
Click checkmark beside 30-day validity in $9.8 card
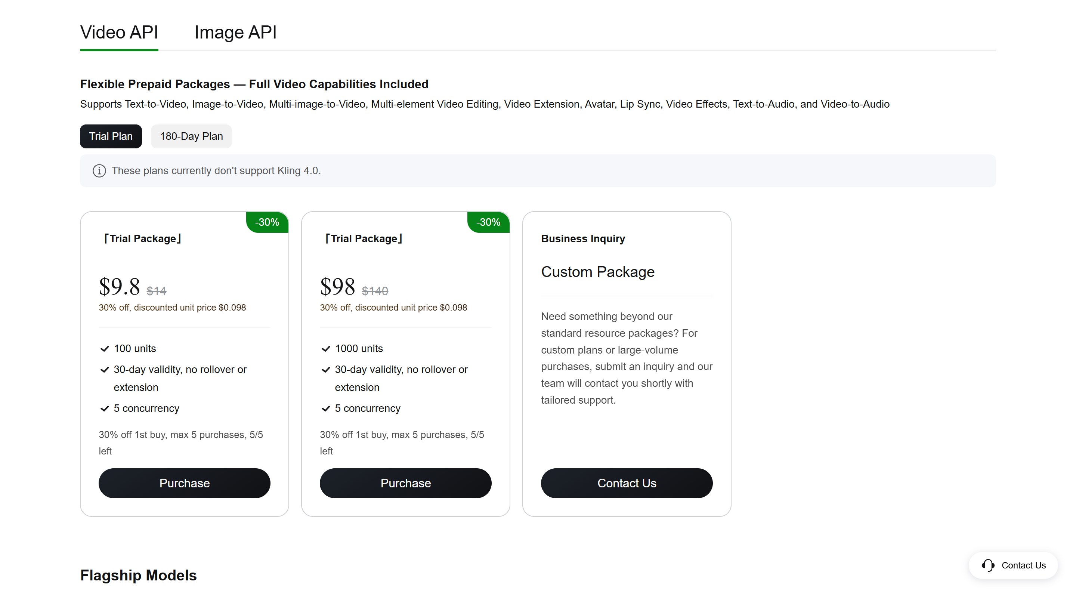coord(105,370)
